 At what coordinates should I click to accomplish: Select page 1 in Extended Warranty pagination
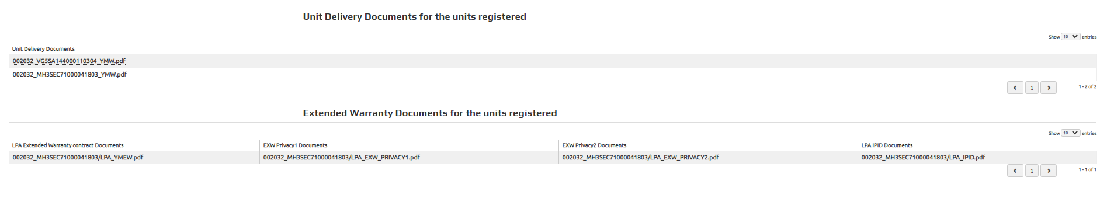coord(1032,171)
